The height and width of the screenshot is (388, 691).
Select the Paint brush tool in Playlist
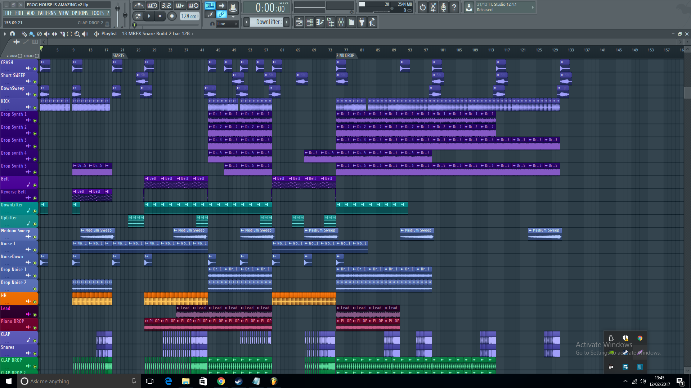click(x=32, y=34)
